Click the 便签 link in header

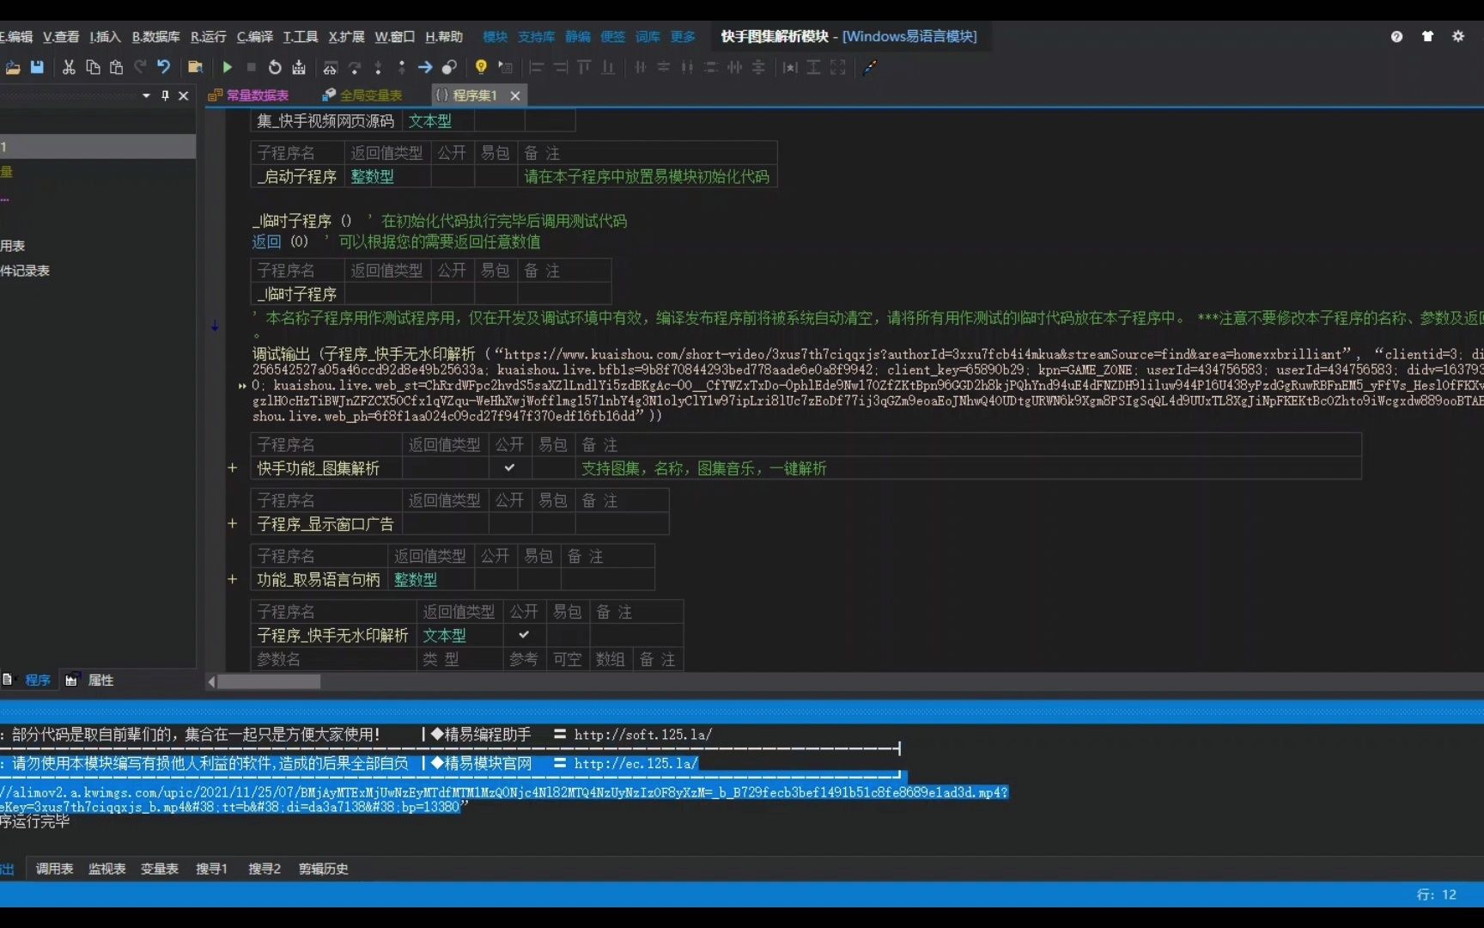[612, 36]
